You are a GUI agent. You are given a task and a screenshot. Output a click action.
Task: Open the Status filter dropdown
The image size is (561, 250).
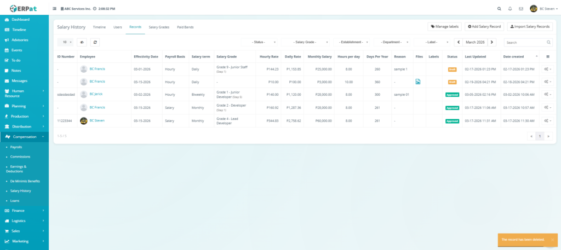click(x=259, y=42)
